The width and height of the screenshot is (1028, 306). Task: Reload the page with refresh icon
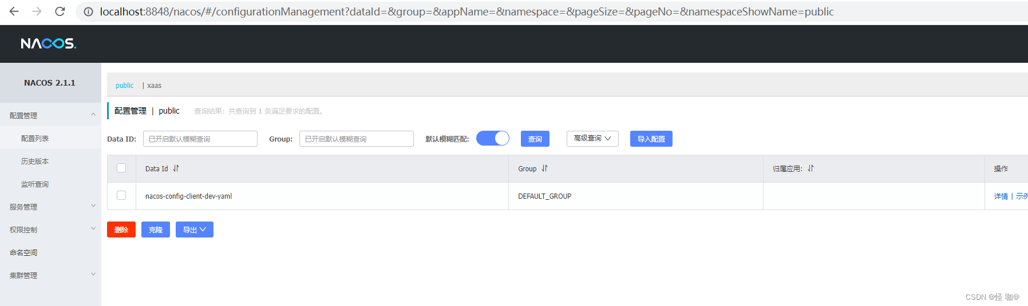60,11
